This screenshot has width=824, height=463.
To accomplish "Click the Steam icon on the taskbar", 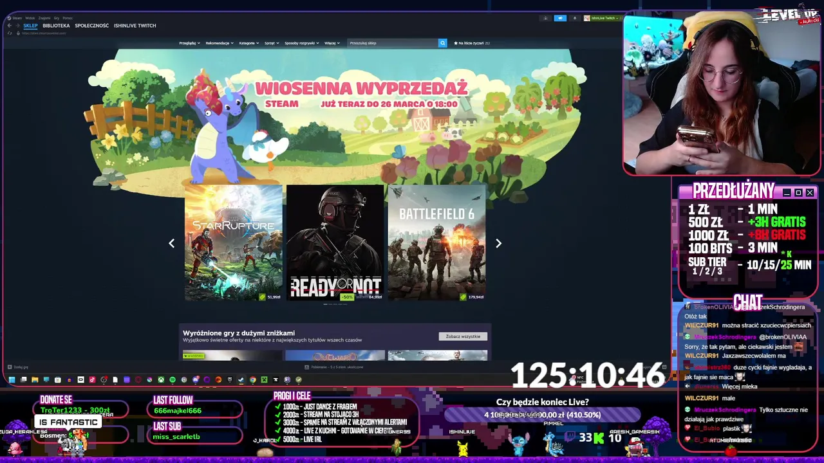I will (x=241, y=379).
